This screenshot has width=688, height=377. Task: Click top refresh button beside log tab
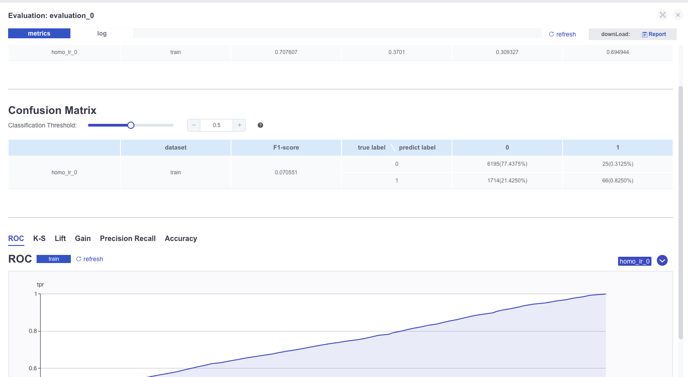tap(562, 34)
